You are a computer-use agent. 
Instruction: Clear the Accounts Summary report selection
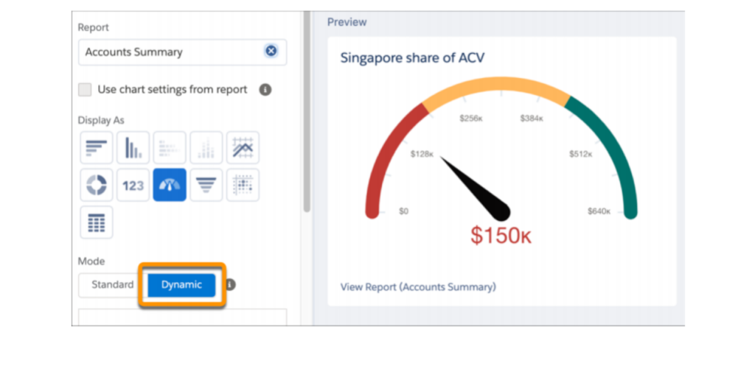click(x=271, y=52)
